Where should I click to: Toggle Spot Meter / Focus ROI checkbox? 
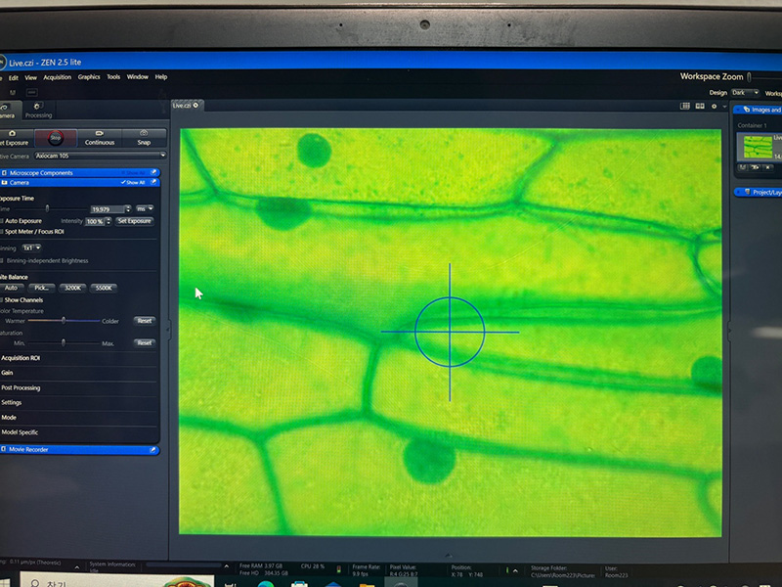pyautogui.click(x=3, y=232)
